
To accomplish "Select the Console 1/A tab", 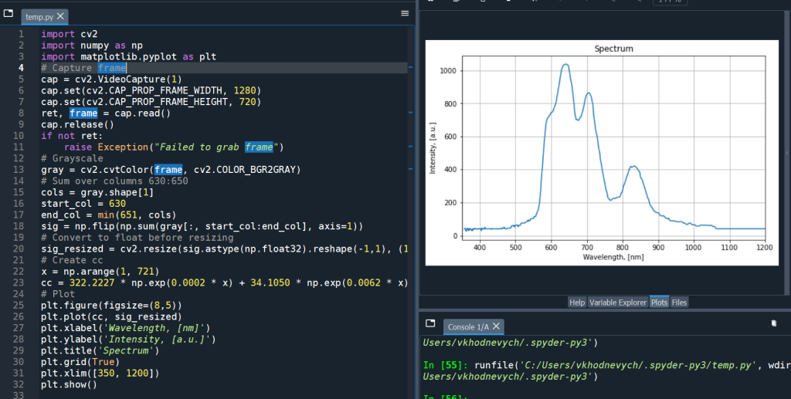I will 468,326.
